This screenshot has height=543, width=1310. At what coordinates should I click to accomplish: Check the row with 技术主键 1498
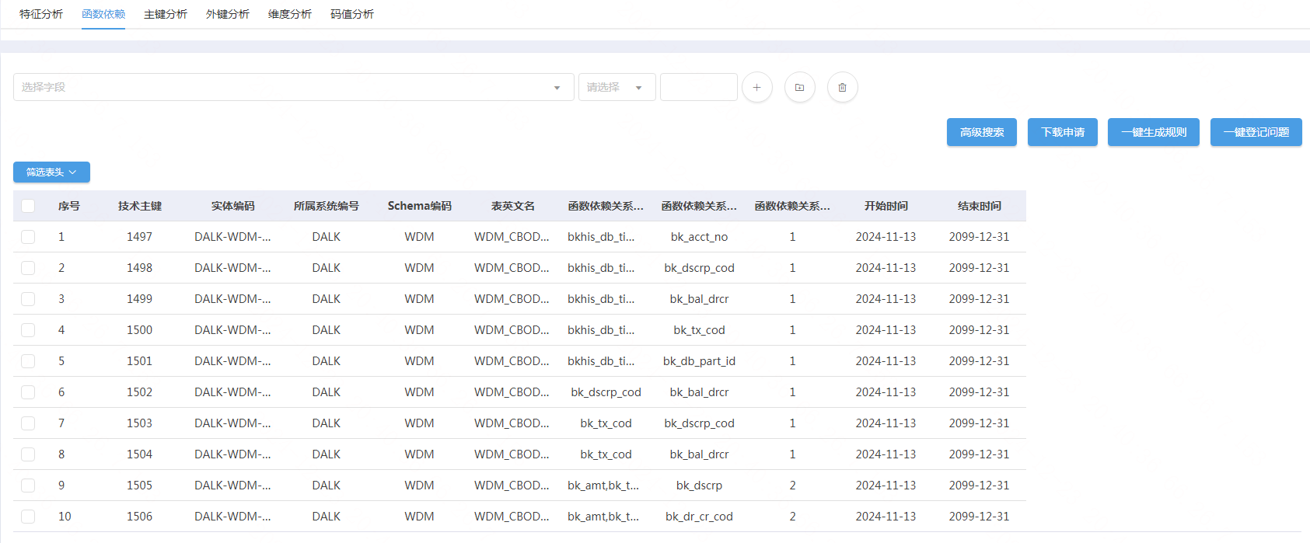(x=28, y=268)
